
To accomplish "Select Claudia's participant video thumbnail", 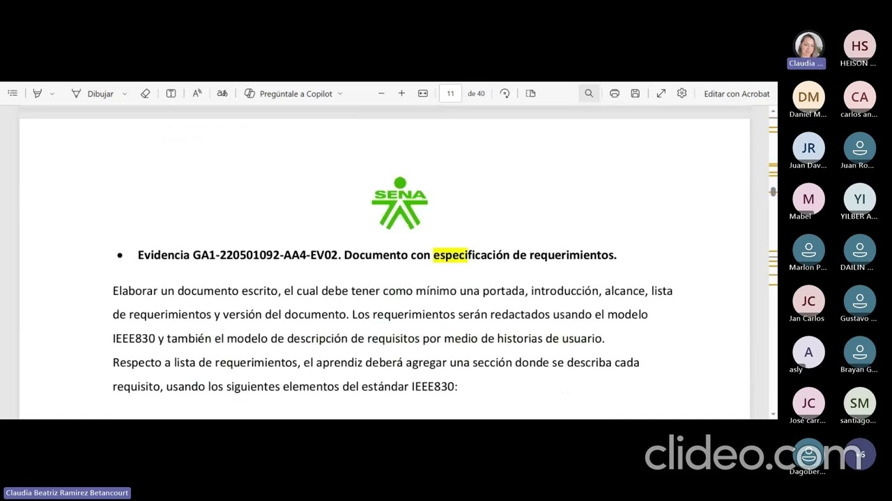I will pos(808,45).
